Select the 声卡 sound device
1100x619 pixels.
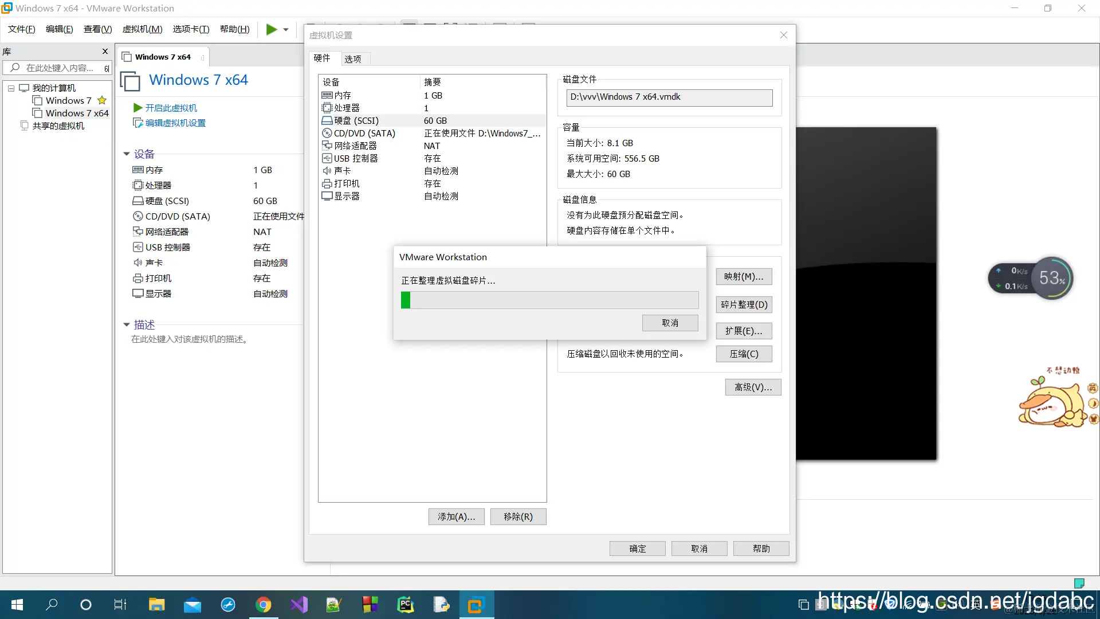[343, 171]
